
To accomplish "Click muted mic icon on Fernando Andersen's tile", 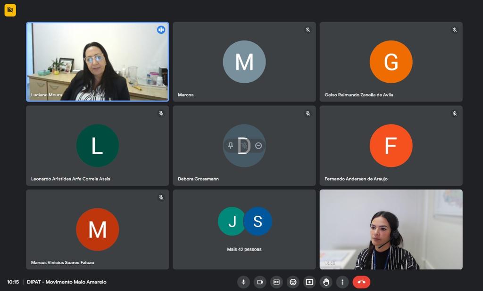I will 454,114.
